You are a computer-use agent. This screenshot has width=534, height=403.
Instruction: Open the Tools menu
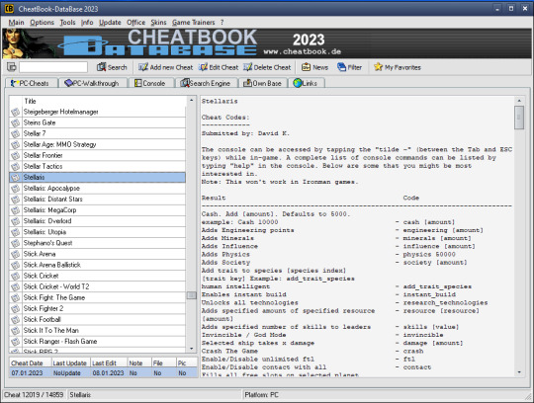67,23
